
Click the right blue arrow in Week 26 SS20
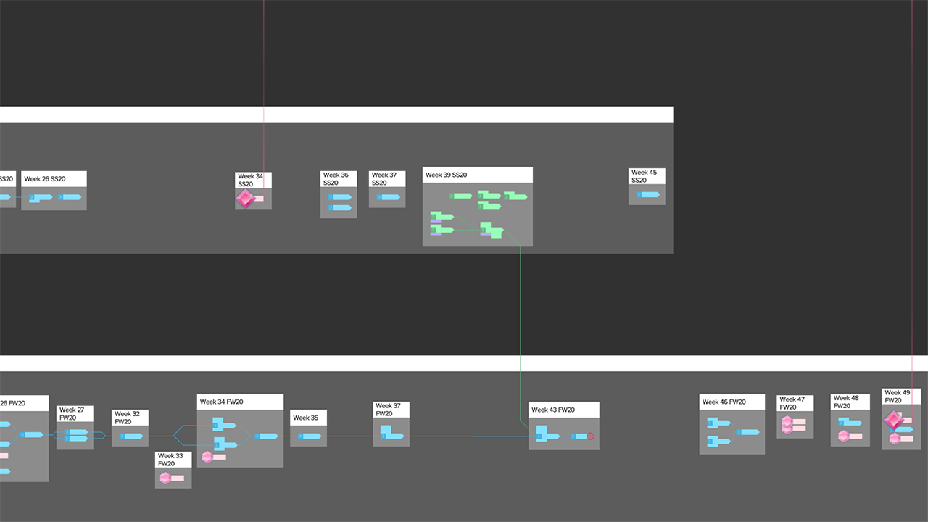[70, 197]
